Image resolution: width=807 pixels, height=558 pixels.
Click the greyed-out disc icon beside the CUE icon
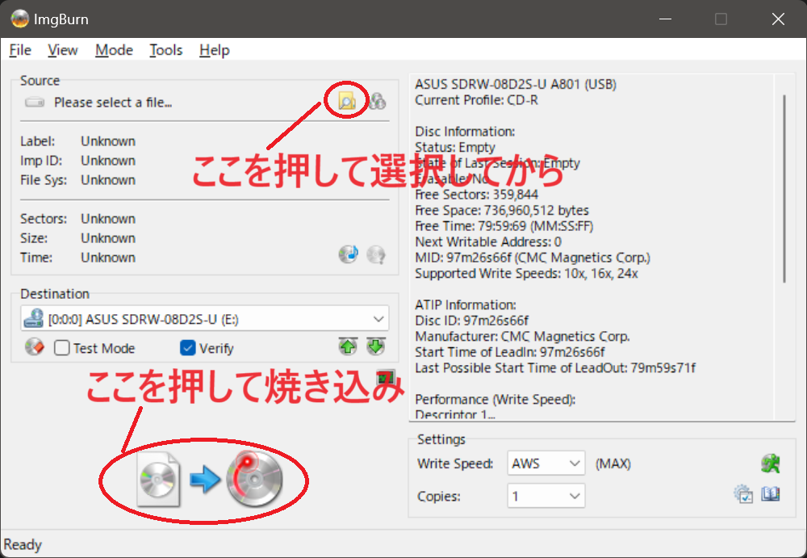[376, 254]
